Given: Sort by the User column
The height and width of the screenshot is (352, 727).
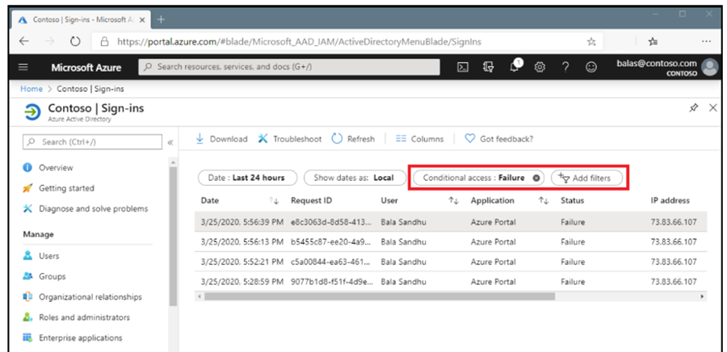Looking at the screenshot, I should (453, 201).
